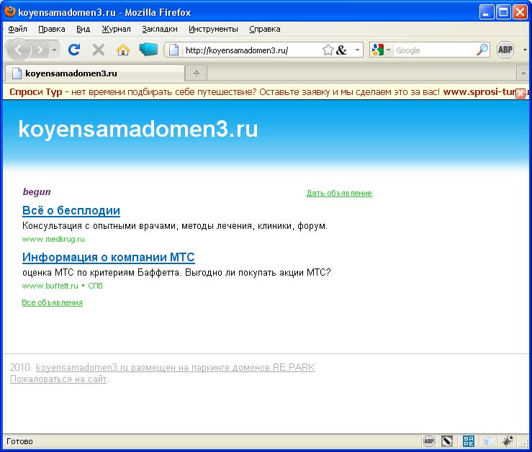Go to the Home page icon
Screen dimensions: 532x452
123,50
